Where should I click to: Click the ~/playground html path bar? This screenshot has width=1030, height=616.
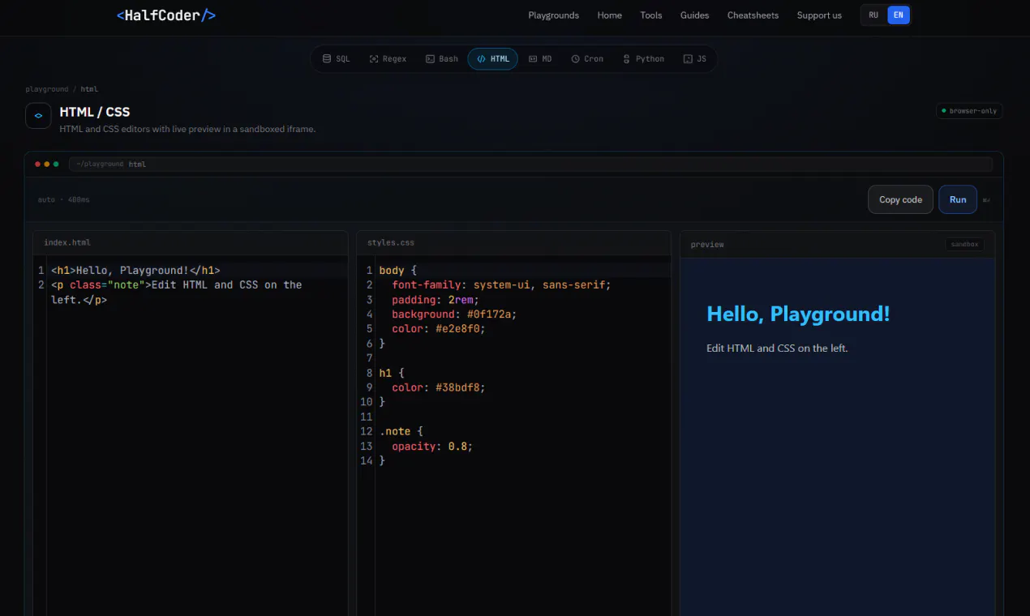click(x=530, y=164)
